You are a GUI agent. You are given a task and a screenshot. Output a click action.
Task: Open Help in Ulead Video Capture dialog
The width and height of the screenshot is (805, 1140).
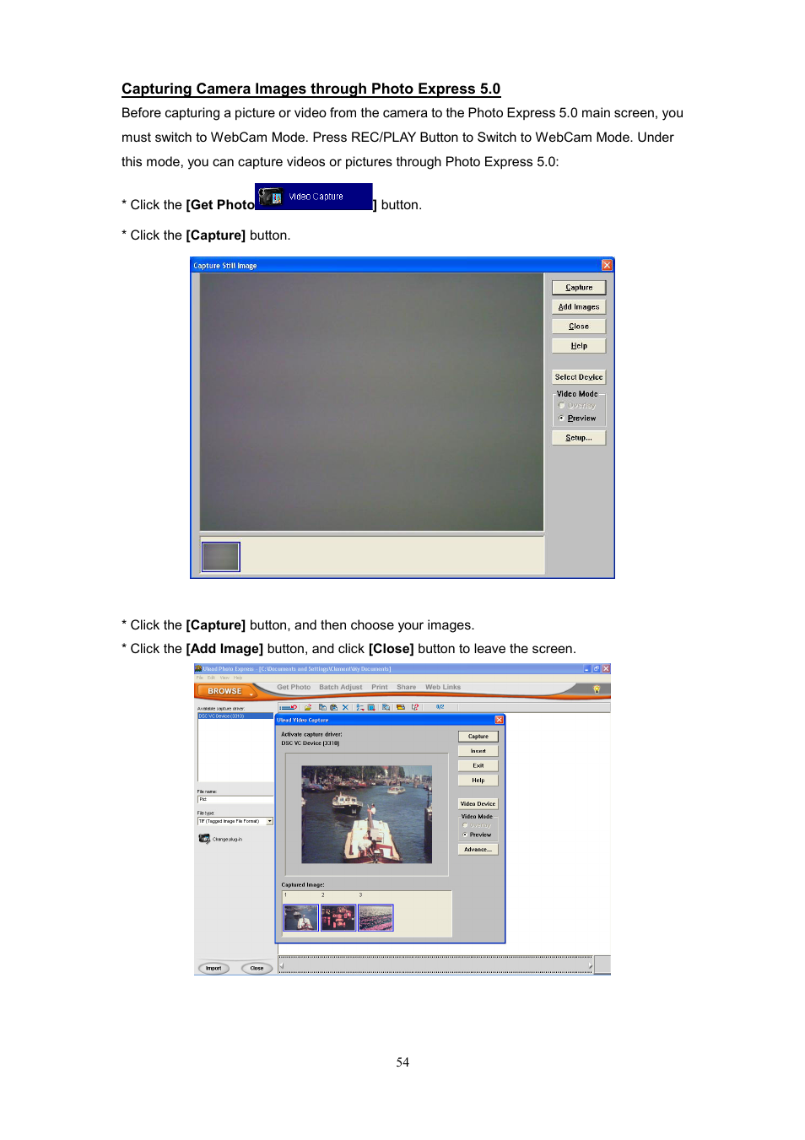pyautogui.click(x=478, y=781)
